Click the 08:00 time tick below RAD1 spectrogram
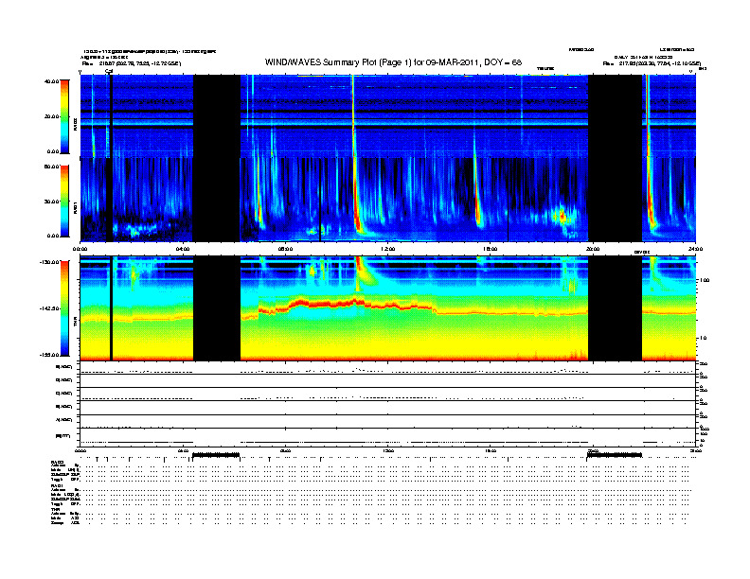The image size is (750, 579). pyautogui.click(x=285, y=249)
